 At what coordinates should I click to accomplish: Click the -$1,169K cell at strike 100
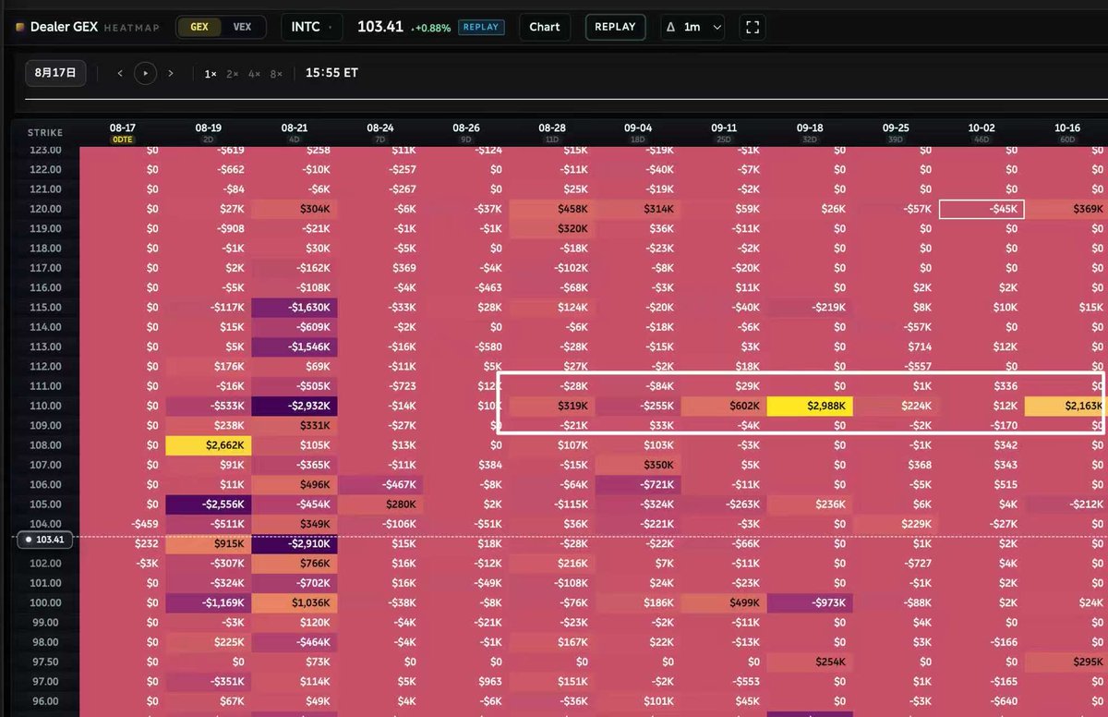pyautogui.click(x=209, y=602)
